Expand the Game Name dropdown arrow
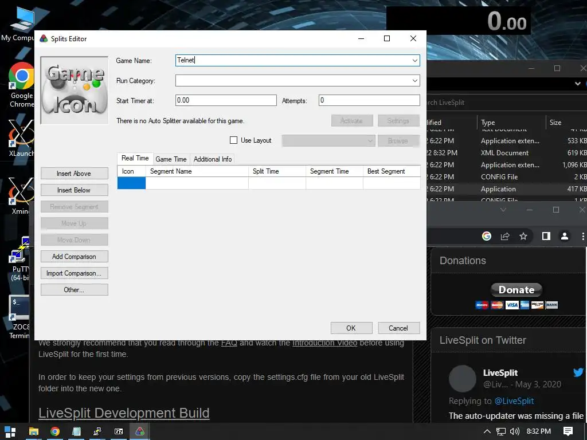 [x=415, y=60]
